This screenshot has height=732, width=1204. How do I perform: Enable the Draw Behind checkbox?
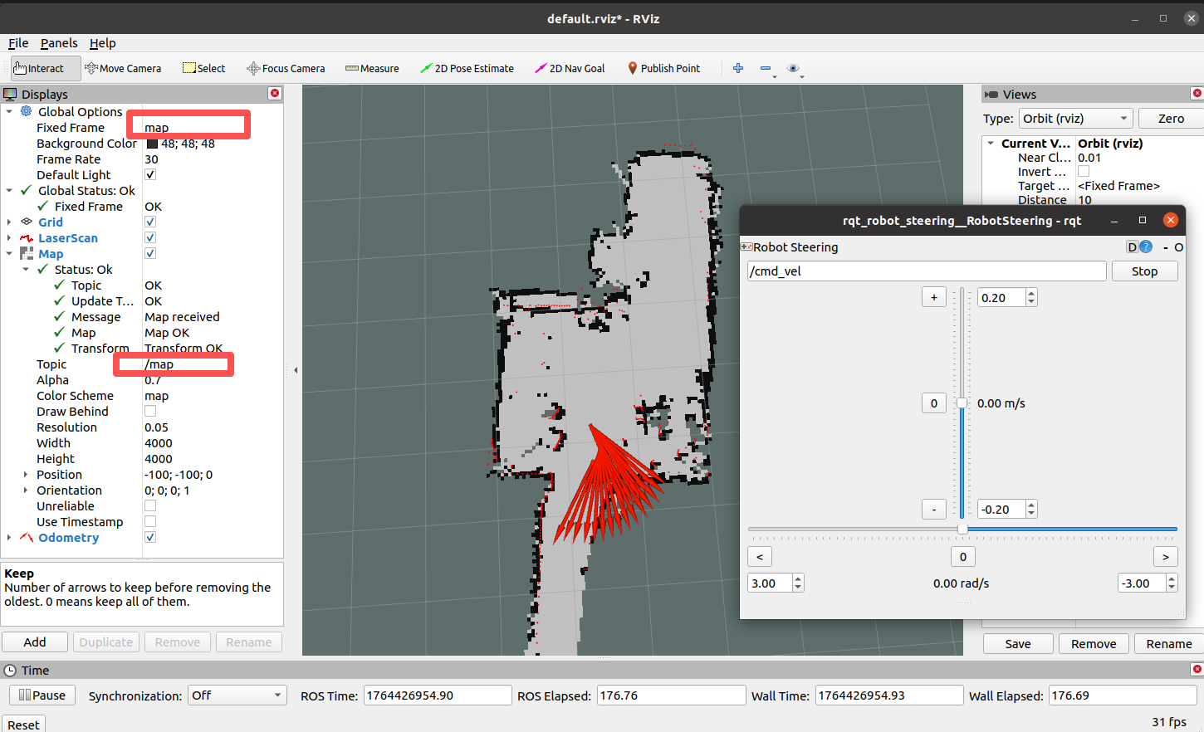(x=150, y=412)
